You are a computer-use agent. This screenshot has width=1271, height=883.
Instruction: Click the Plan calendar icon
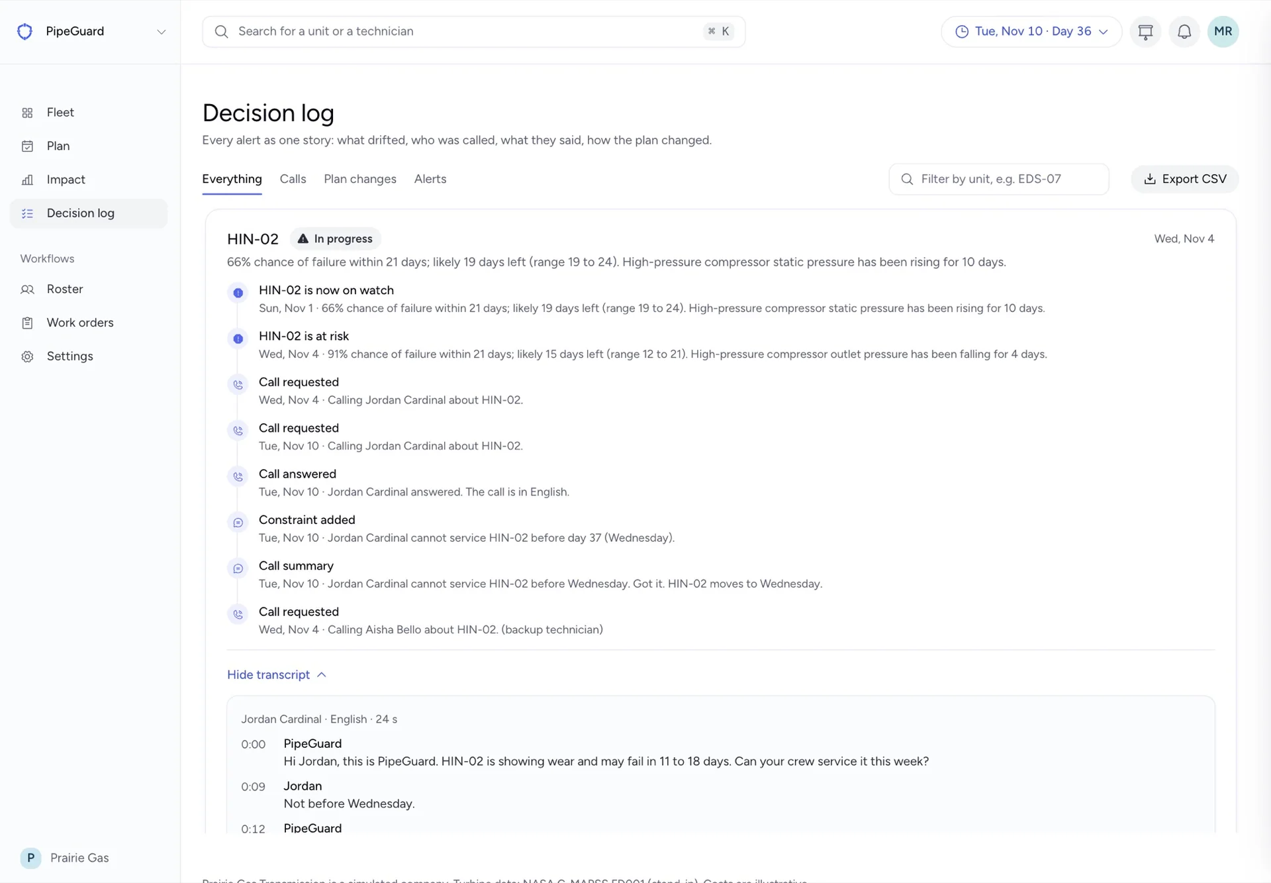pyautogui.click(x=27, y=146)
